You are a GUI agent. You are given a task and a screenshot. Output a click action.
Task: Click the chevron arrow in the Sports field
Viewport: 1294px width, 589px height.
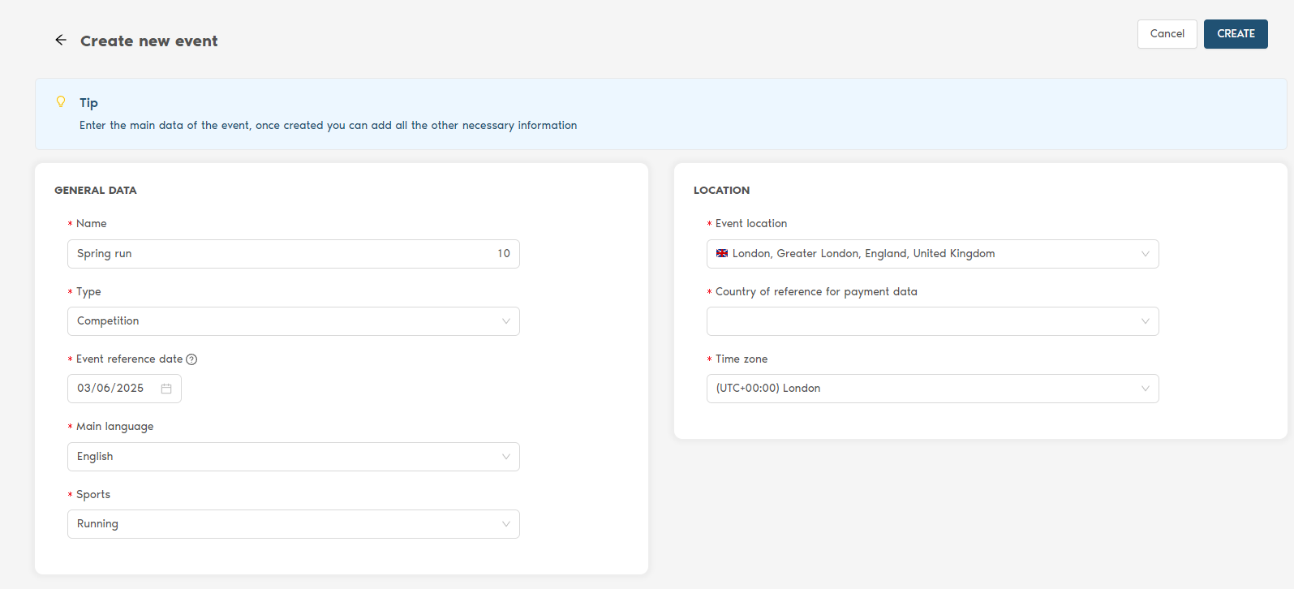tap(505, 524)
